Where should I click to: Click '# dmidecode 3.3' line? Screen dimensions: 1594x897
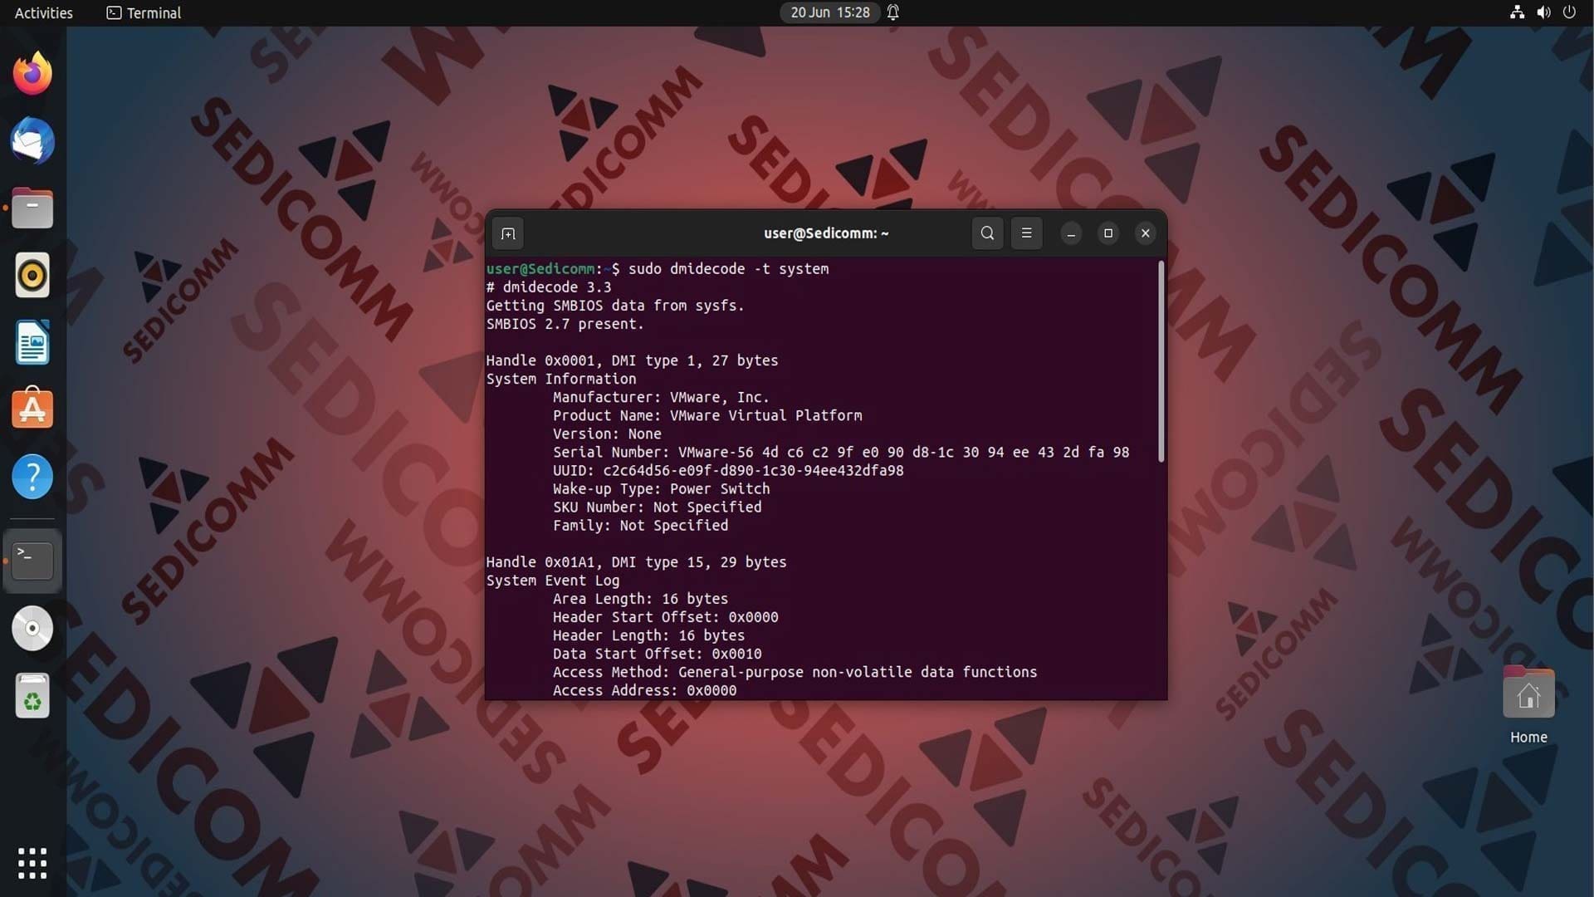(x=548, y=287)
